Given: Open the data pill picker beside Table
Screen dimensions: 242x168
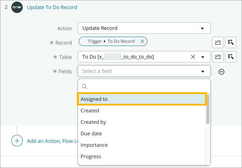Looking at the screenshot, I should (218, 57).
